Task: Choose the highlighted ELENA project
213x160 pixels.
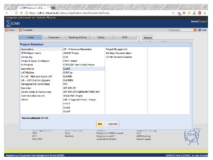Action: (x=84, y=69)
